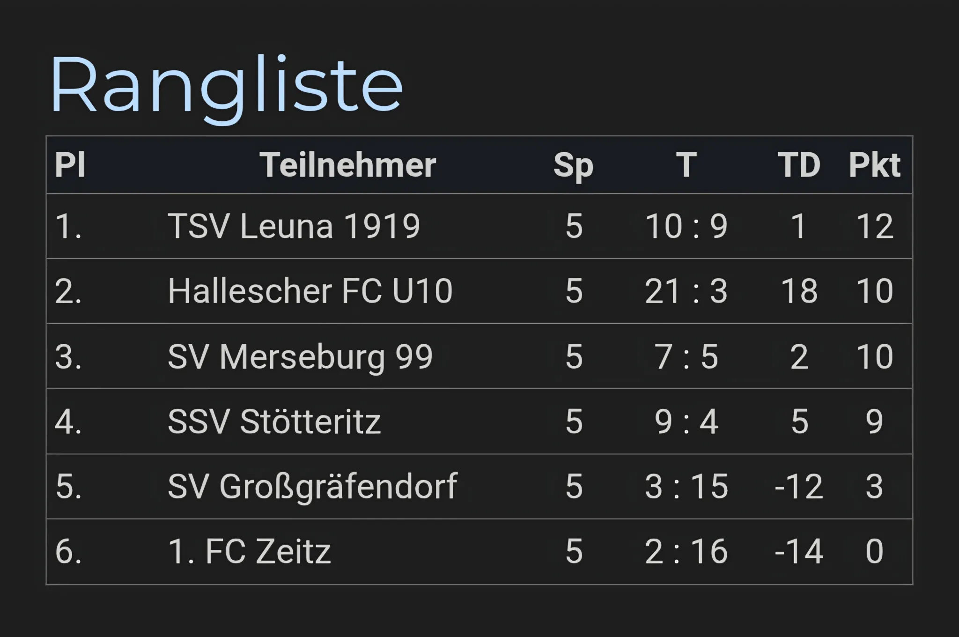The image size is (959, 637).
Task: Select the -14 goal difference cell
Action: click(x=799, y=551)
